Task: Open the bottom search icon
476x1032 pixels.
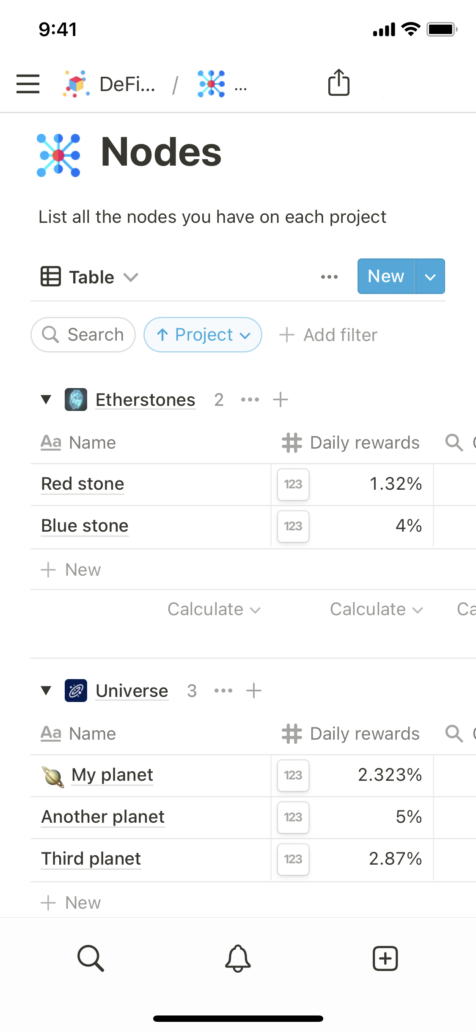Action: coord(91,958)
